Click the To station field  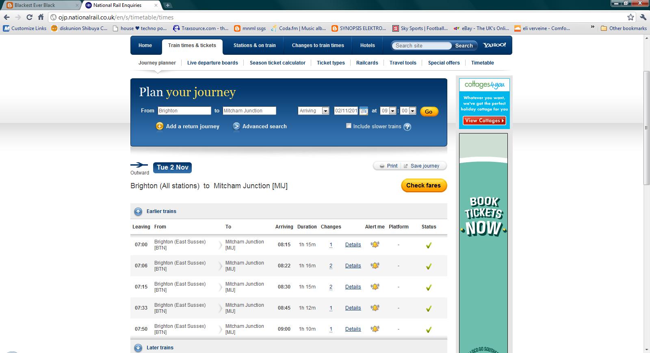249,111
